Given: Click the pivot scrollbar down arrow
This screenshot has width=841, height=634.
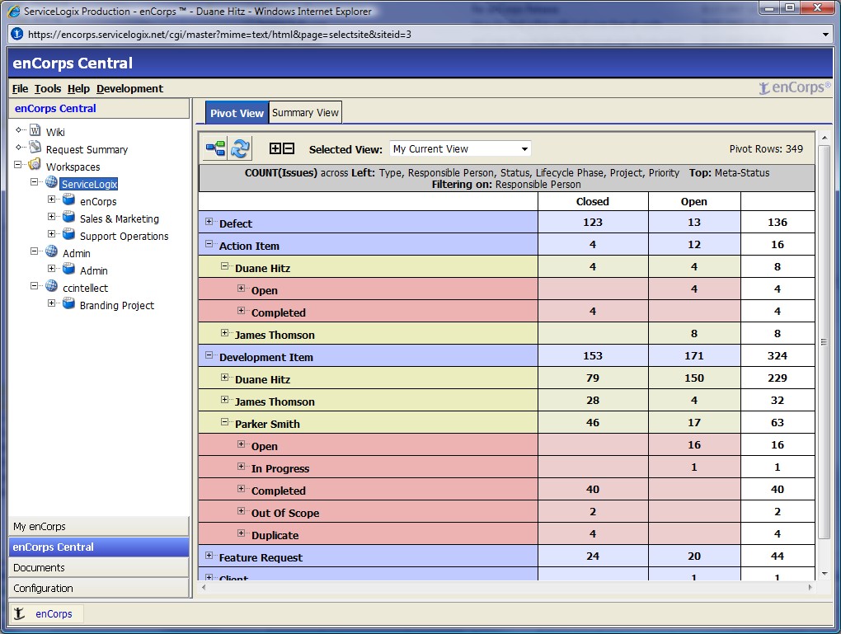Looking at the screenshot, I should (x=825, y=573).
